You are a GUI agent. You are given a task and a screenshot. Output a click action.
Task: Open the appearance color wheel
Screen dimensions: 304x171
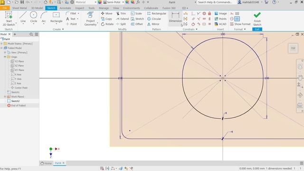(x=100, y=2)
